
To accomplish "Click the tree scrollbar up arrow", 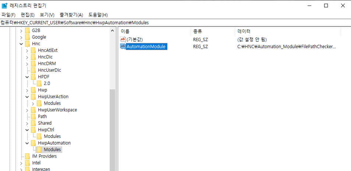I will coord(112,31).
